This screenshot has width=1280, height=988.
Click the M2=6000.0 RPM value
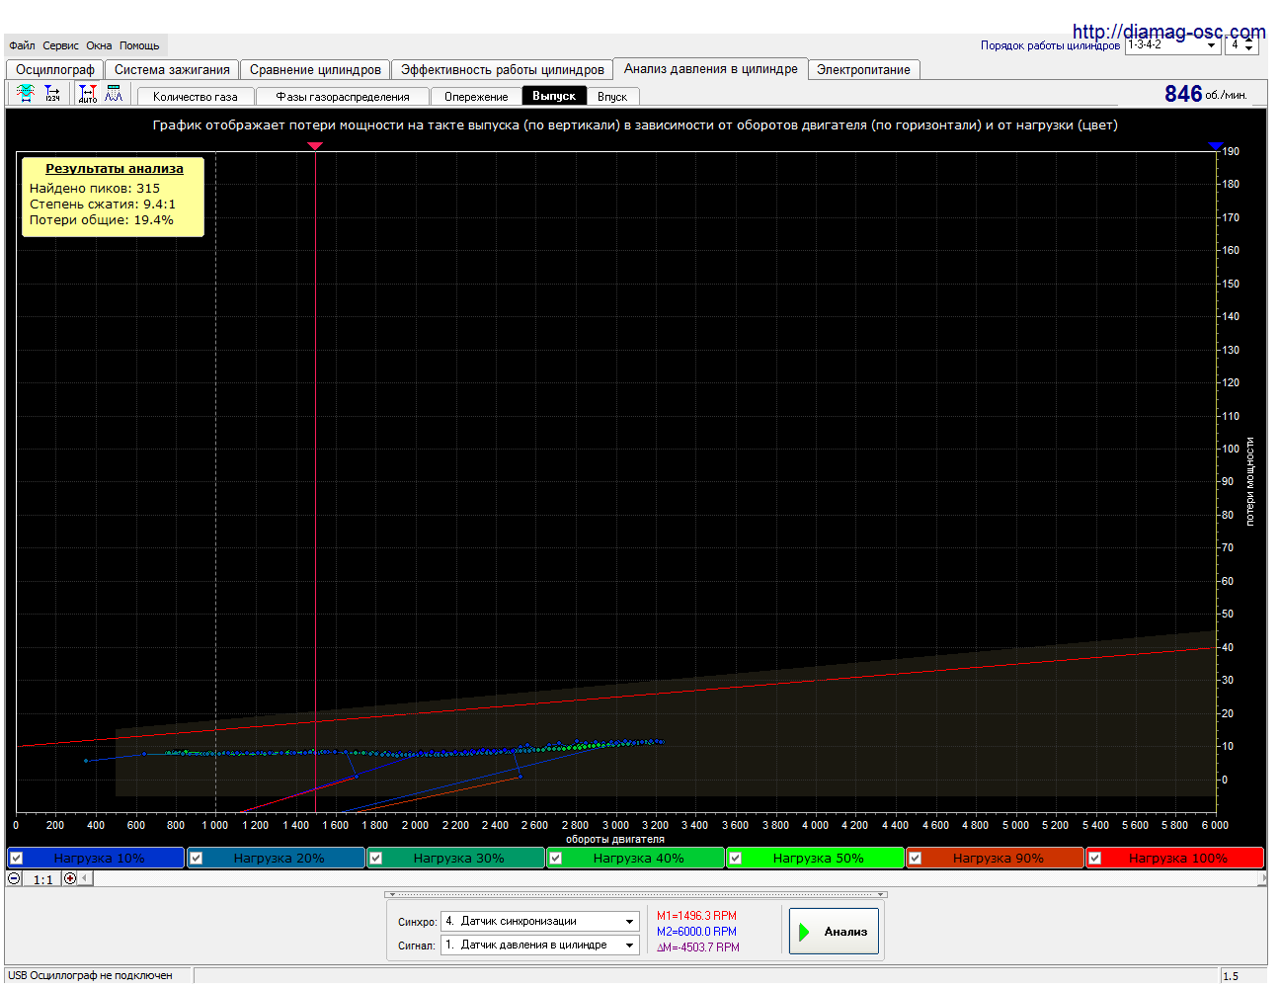coord(696,932)
